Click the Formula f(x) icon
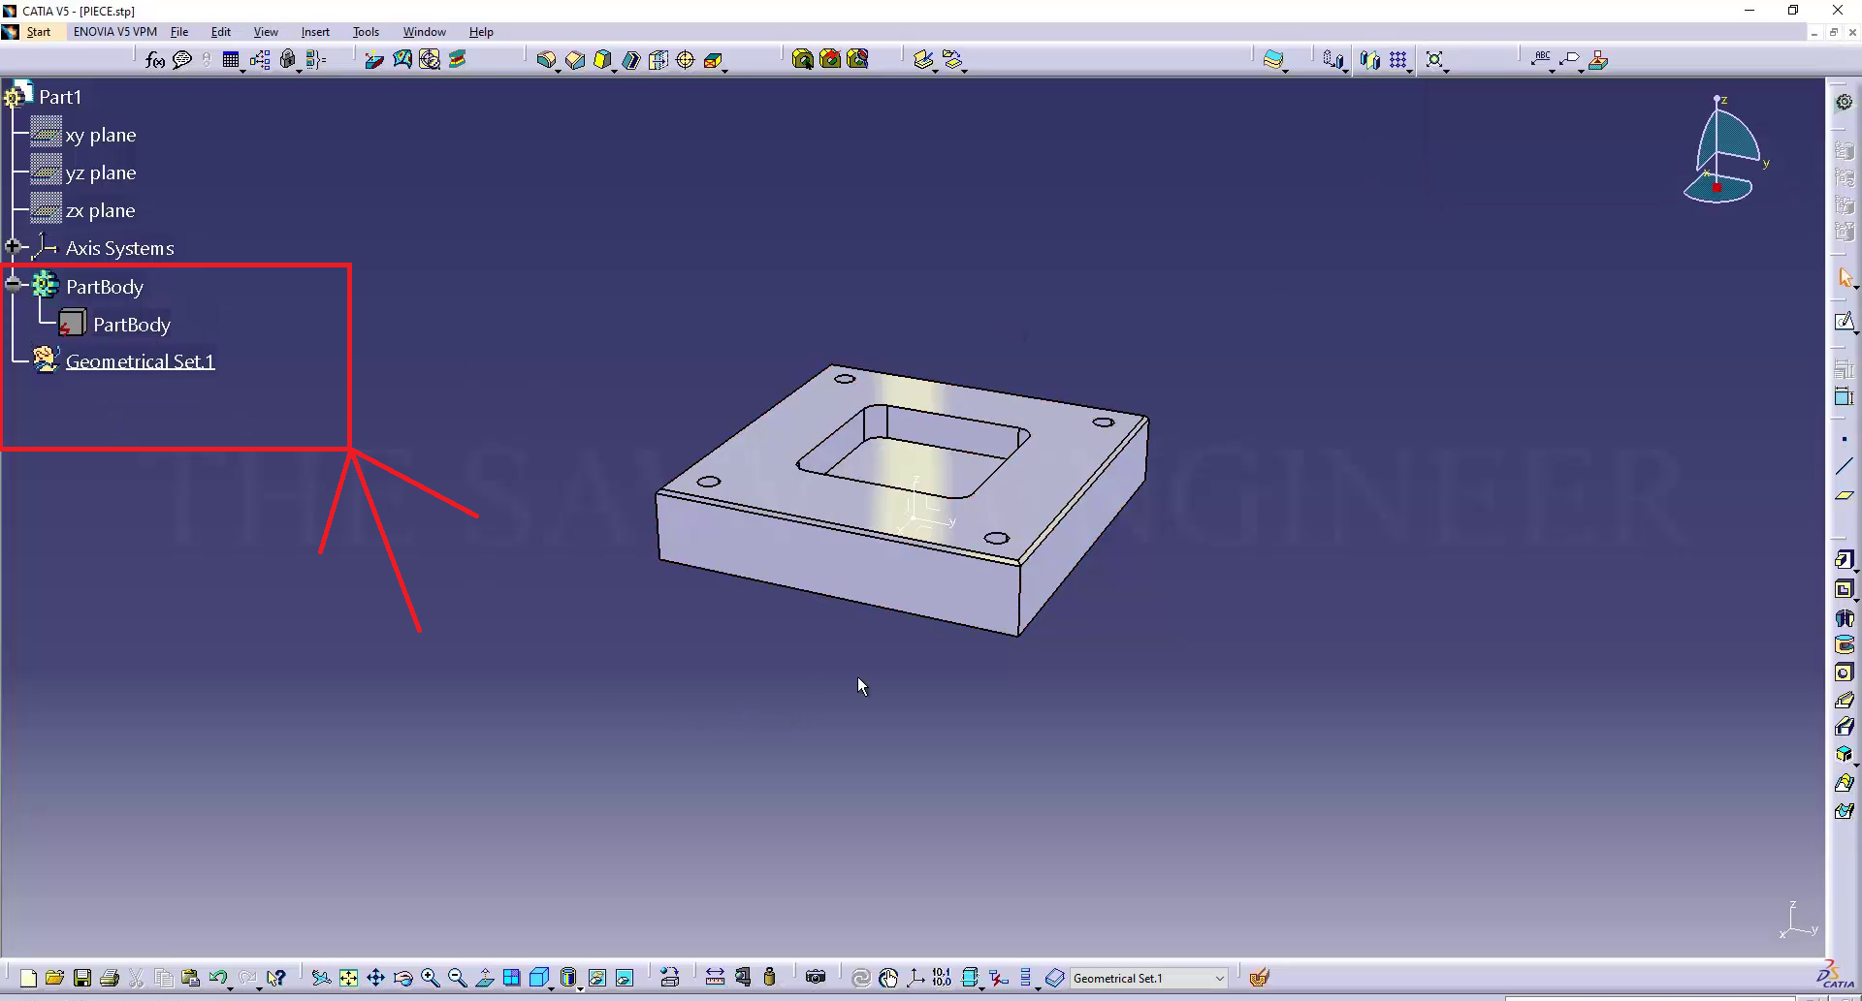Viewport: 1862px width, 1001px height. tap(154, 60)
